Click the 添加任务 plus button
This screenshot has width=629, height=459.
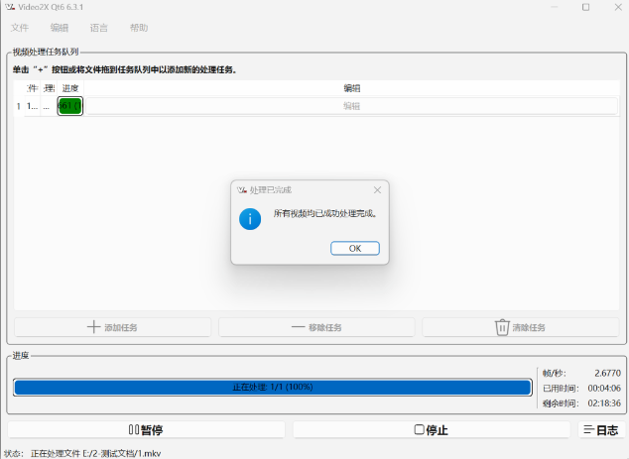(x=112, y=327)
